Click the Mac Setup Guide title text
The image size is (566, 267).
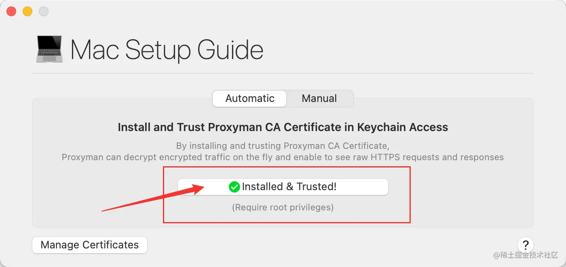click(167, 50)
